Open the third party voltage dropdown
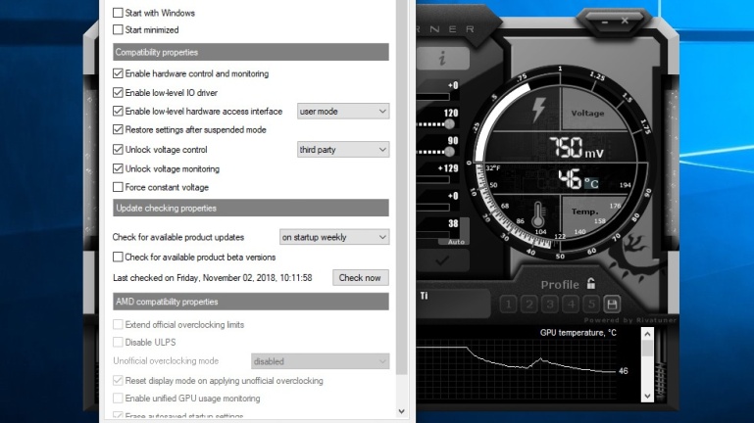Viewport: 754px width, 423px height. (343, 150)
